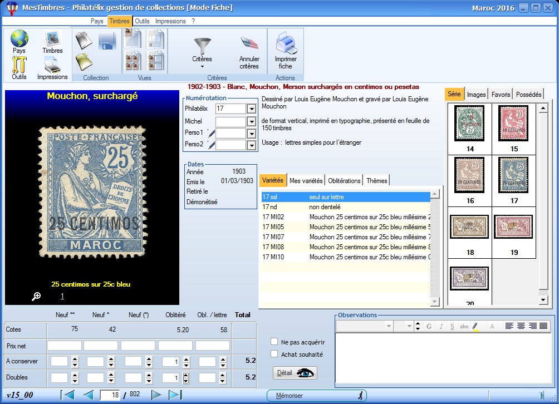Open the Perso1 number dropdown
Viewport: 559px width, 404px height.
tap(252, 134)
